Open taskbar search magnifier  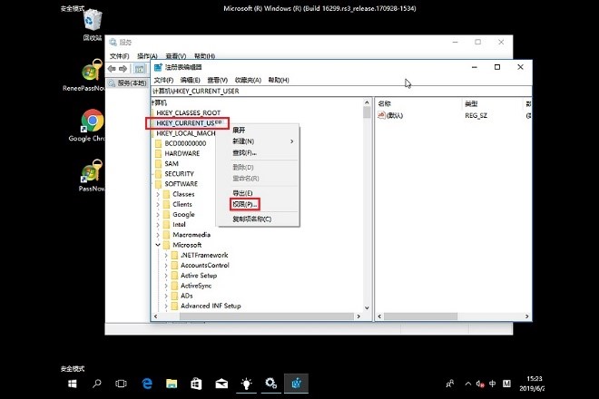96,384
